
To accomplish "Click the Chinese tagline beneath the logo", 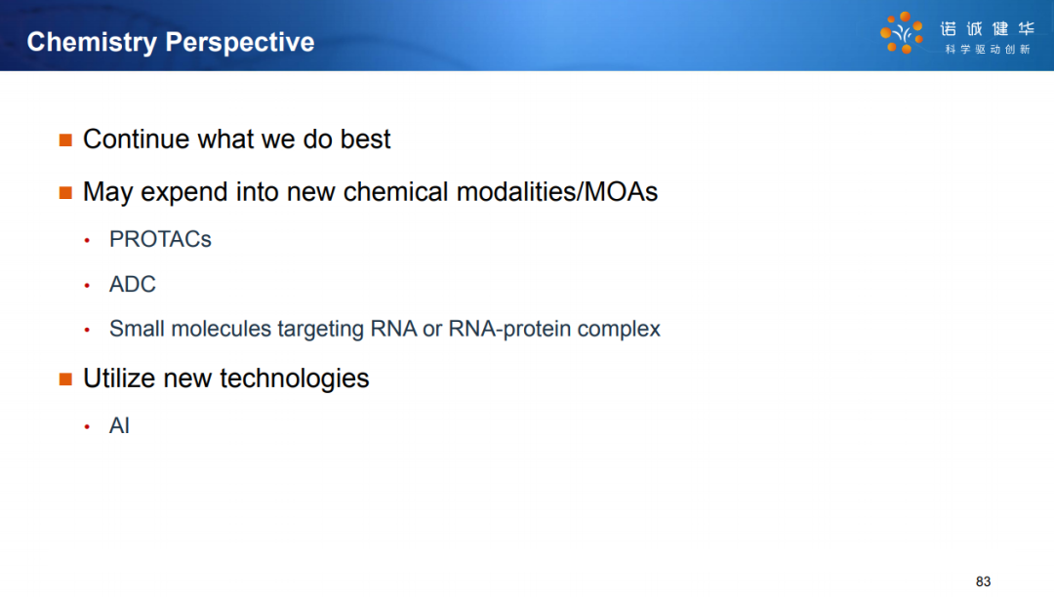I will click(987, 49).
